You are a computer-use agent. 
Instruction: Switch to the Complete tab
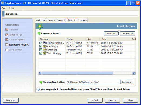(x=82, y=20)
